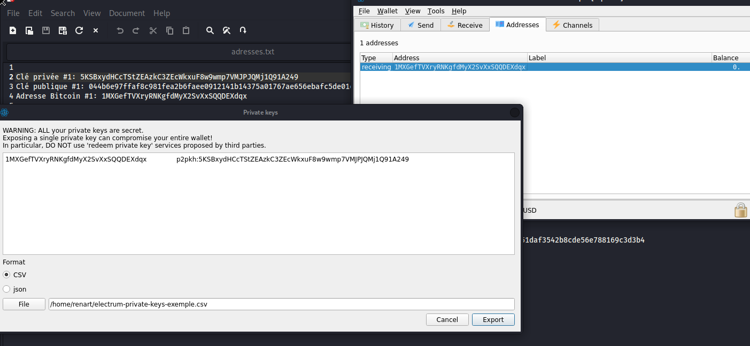The height and width of the screenshot is (346, 750).
Task: Select the CSV format radio button
Action: pos(6,275)
